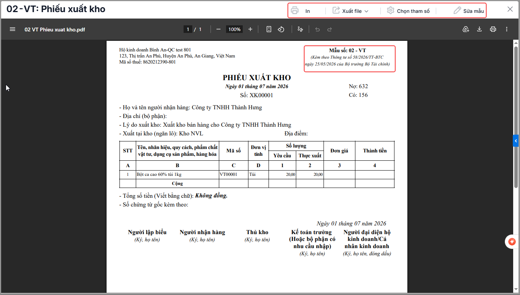The image size is (520, 295).
Task: Download the PDF file
Action: click(479, 29)
